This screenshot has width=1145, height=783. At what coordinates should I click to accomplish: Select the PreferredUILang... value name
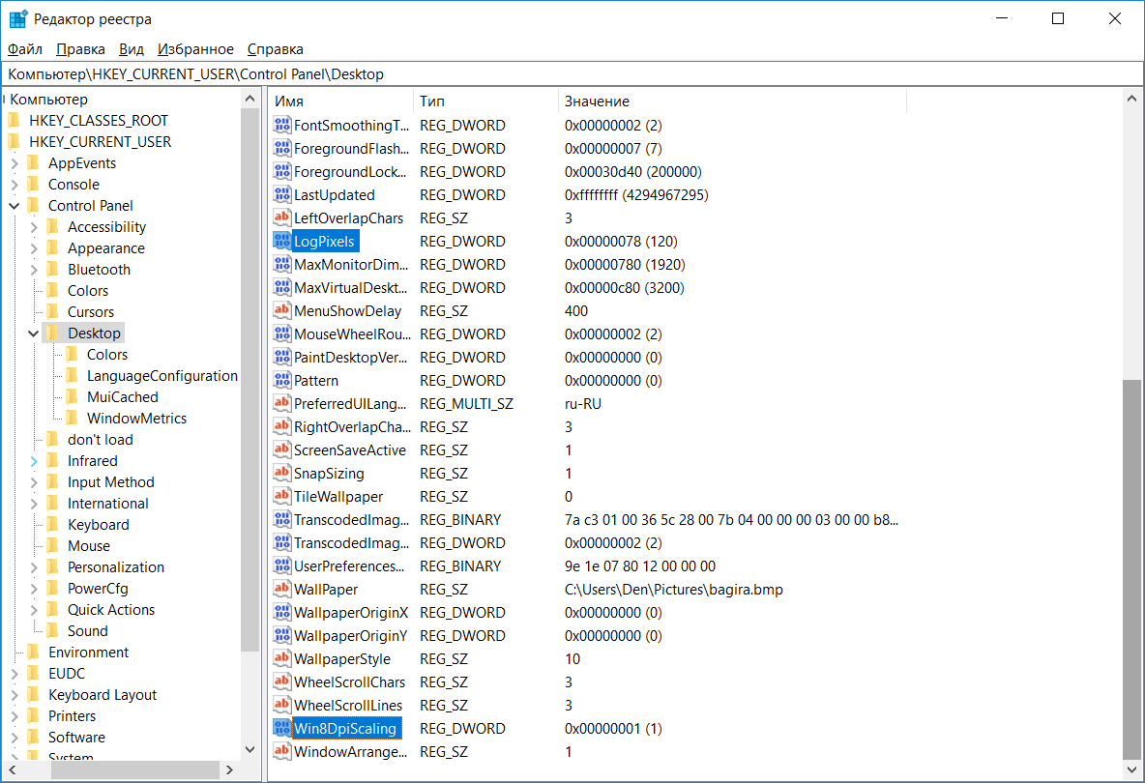350,403
